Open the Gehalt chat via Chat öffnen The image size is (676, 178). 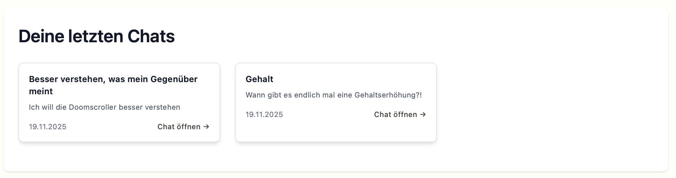point(395,115)
